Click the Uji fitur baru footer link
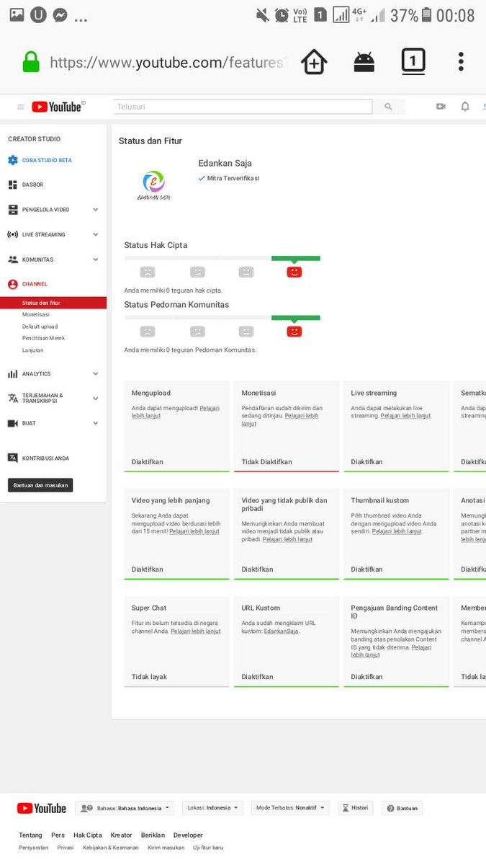This screenshot has width=486, height=865. pos(208,848)
